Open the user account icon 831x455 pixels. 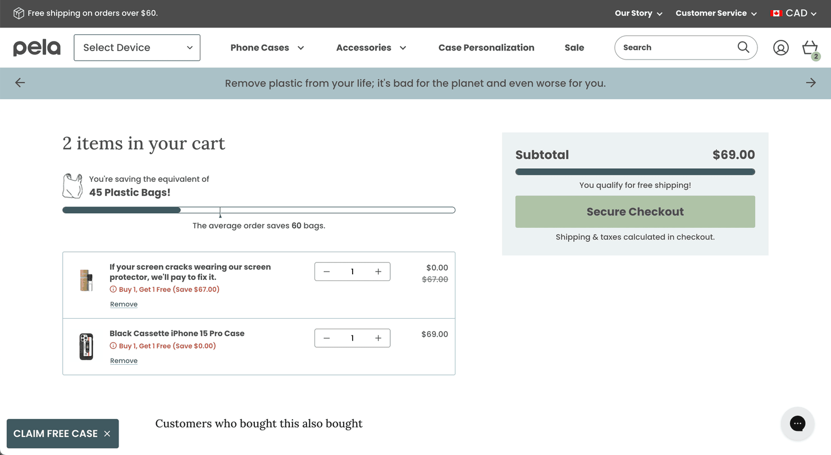click(781, 48)
